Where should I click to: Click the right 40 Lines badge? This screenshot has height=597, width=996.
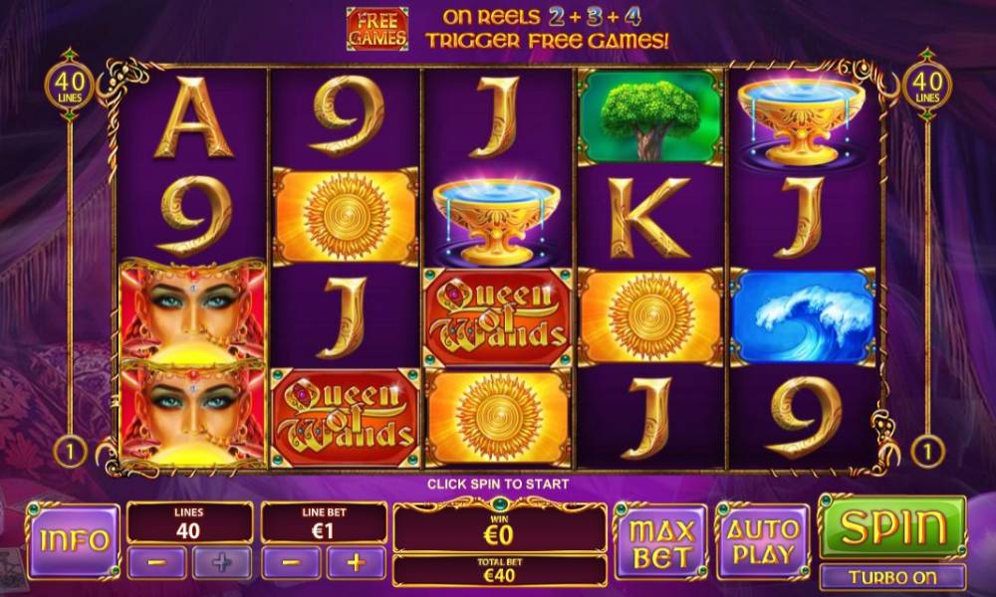tap(927, 86)
